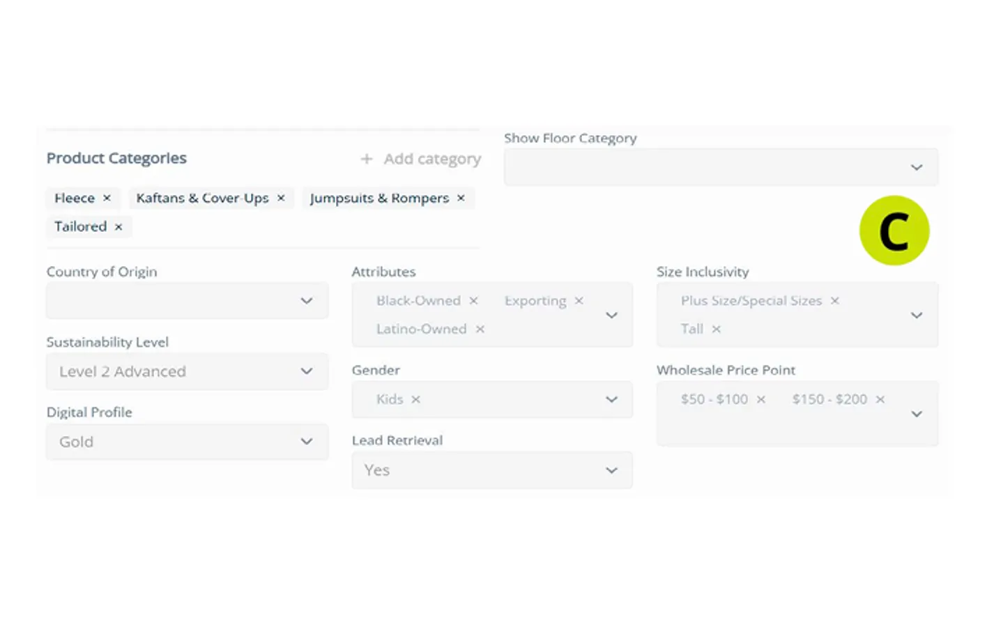Screen dimensions: 987x624
Task: Remove Exporting attribute tag
Action: point(579,301)
